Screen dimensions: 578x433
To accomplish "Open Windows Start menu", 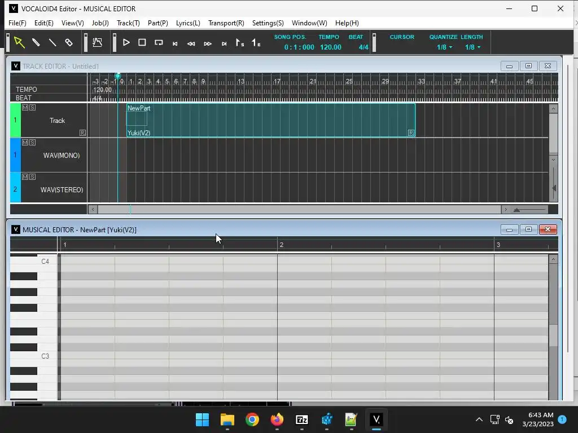I will [x=202, y=419].
